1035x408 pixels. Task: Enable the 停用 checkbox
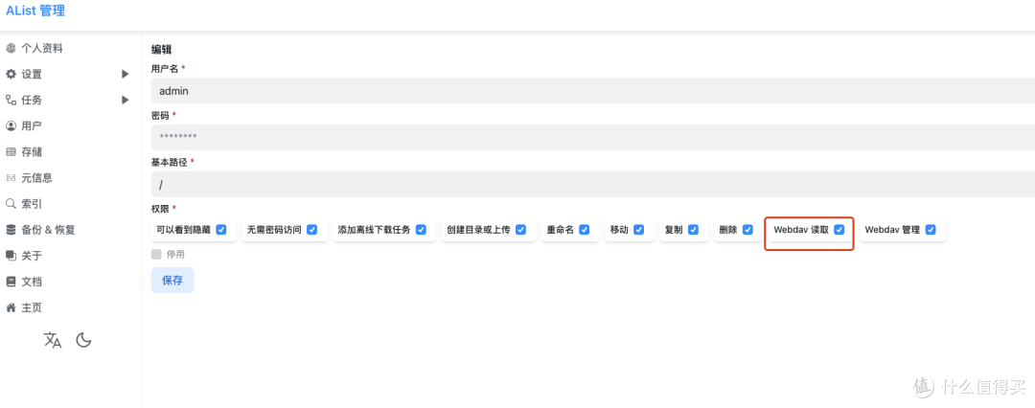point(156,254)
